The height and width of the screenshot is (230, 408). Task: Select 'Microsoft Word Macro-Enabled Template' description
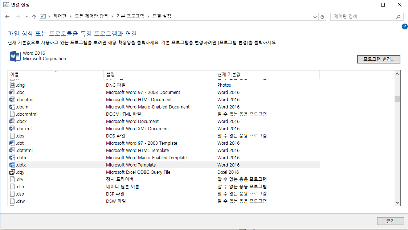coord(146,158)
